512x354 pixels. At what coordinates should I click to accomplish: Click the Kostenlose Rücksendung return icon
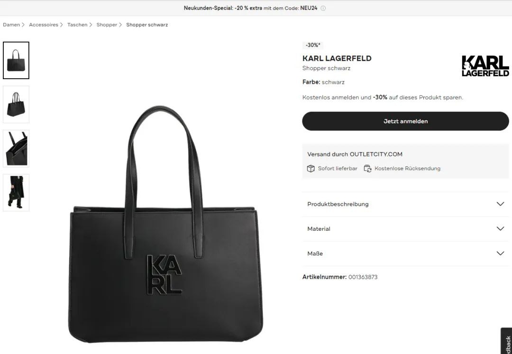(x=368, y=168)
